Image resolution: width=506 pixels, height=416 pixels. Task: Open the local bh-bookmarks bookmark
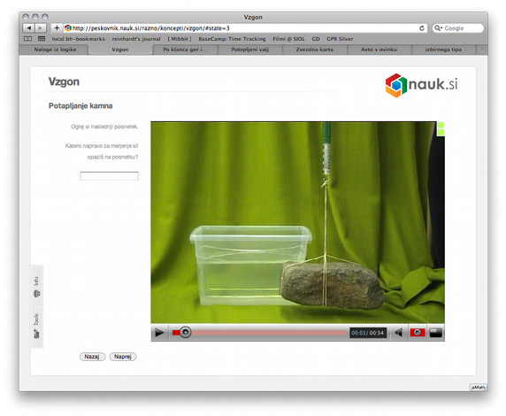(79, 39)
